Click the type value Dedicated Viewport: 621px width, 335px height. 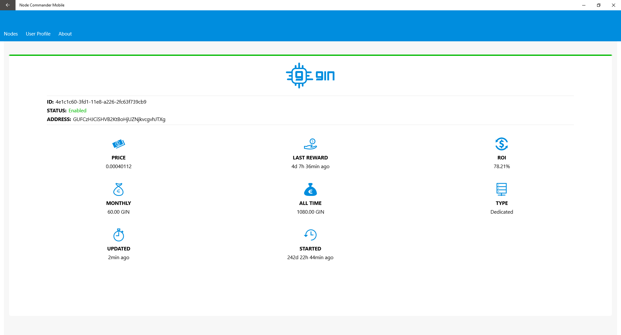[502, 212]
